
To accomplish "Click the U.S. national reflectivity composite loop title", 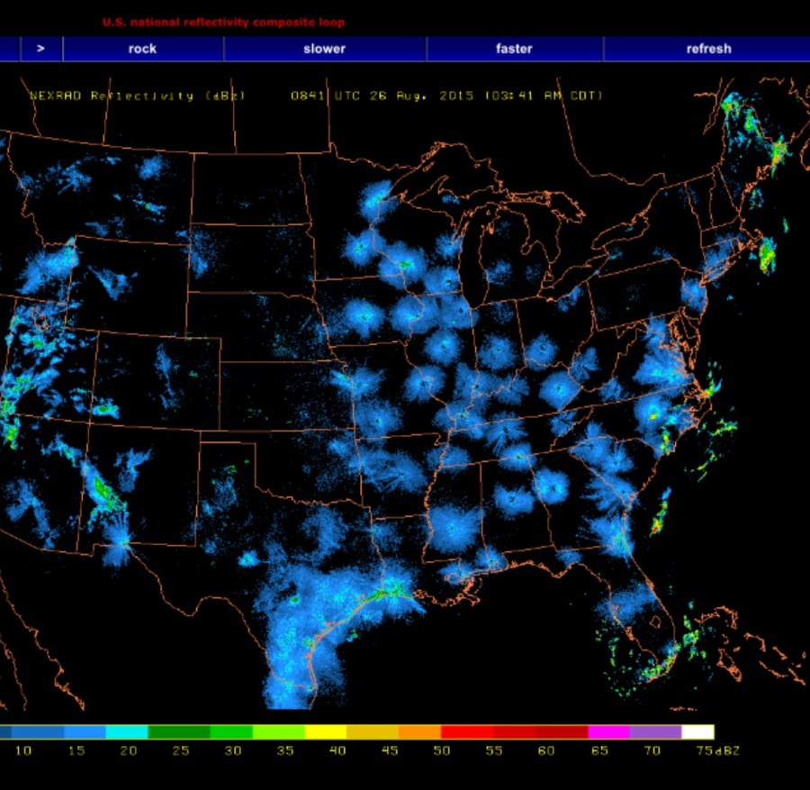I will click(223, 23).
